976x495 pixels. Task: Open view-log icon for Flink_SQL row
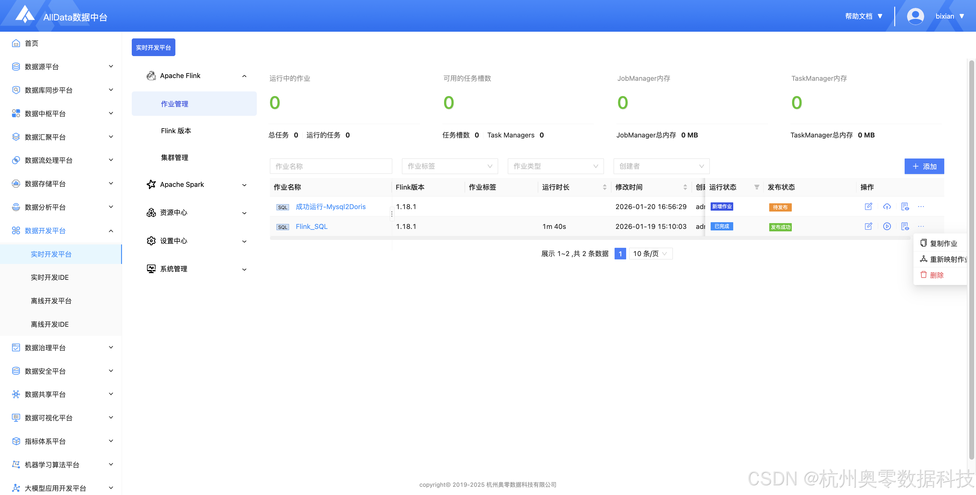pos(905,226)
